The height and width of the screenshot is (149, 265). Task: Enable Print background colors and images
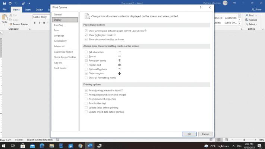(86, 95)
